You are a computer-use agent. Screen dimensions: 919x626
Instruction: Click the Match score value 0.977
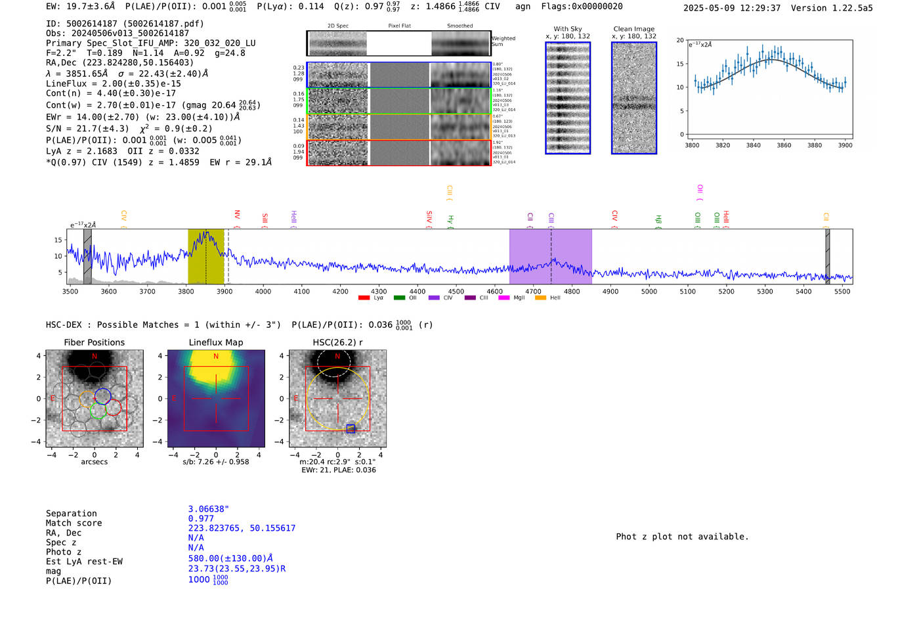201,518
